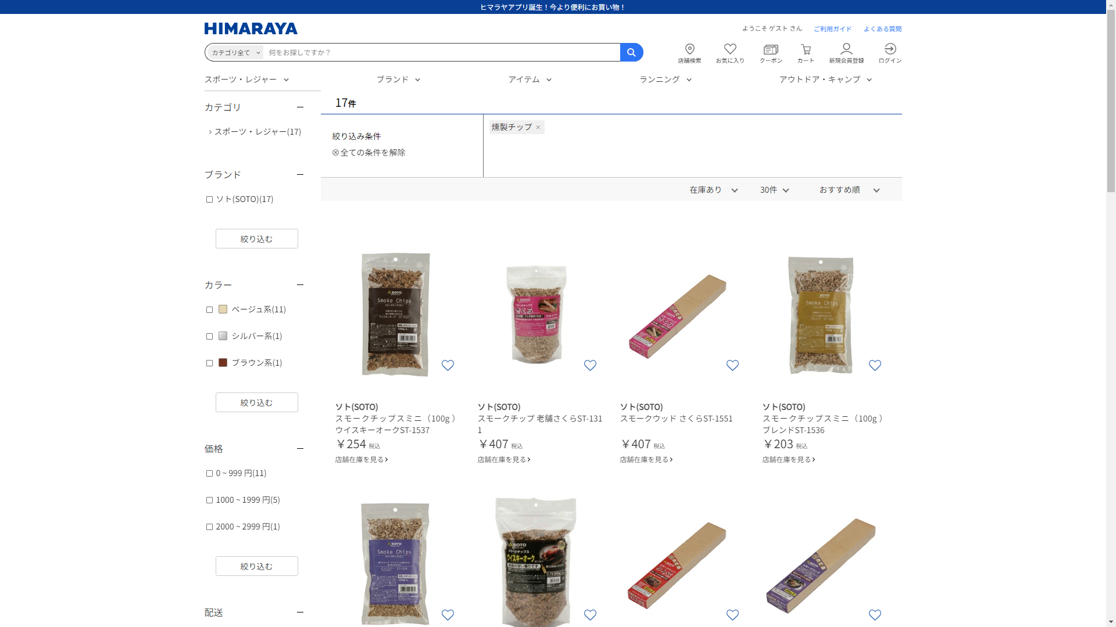Check the 1000~1999円 price checkbox
The image size is (1116, 627).
pyautogui.click(x=209, y=500)
